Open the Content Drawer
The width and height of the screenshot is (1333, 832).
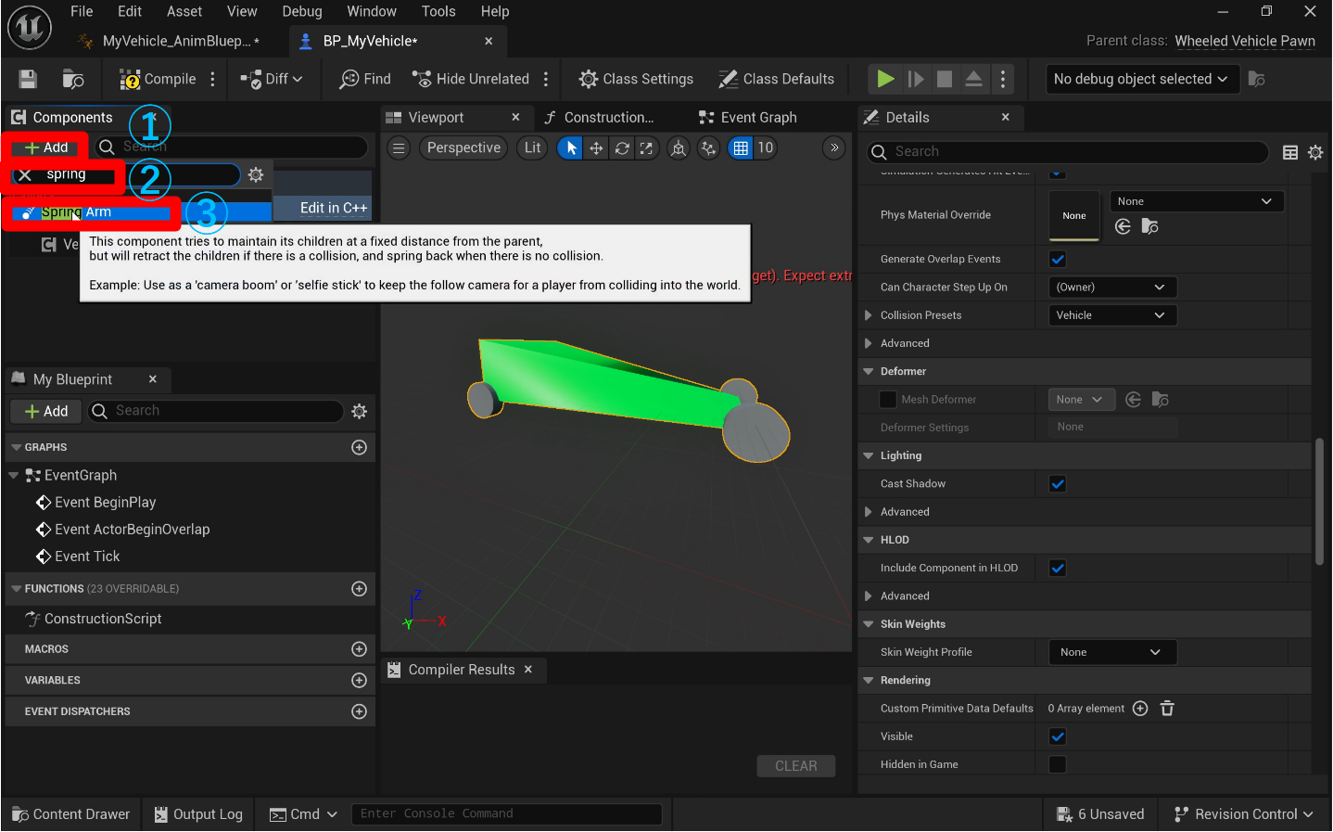71,814
